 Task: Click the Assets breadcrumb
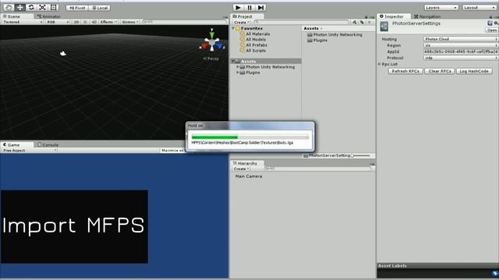tap(311, 29)
